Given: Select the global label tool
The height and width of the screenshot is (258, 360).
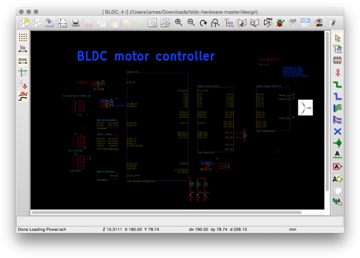Looking at the screenshot, I should pos(338,166).
